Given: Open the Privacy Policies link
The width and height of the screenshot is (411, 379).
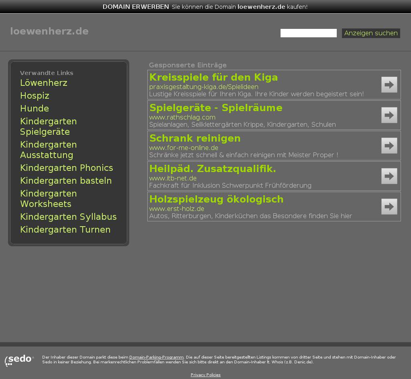Looking at the screenshot, I should (205, 375).
